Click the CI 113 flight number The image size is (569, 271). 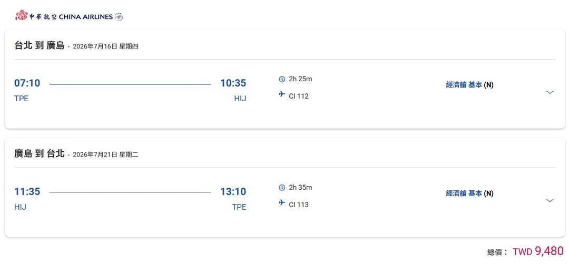pyautogui.click(x=299, y=205)
